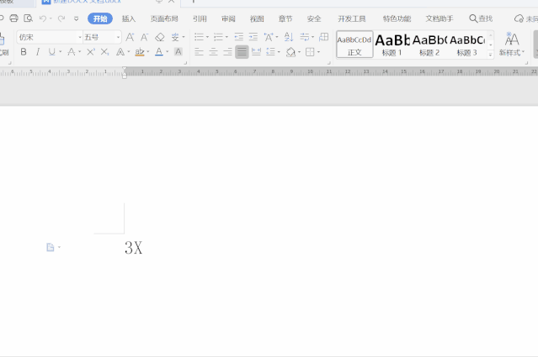The height and width of the screenshot is (357, 538).
Task: Click the 查找 search button
Action: point(481,18)
